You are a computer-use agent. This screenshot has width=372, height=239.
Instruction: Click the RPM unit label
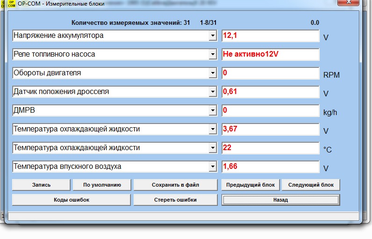pyautogui.click(x=331, y=75)
